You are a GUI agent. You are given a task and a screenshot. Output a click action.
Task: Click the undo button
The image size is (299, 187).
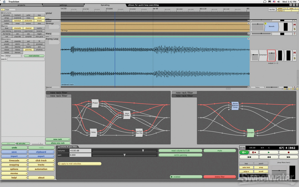(14, 148)
